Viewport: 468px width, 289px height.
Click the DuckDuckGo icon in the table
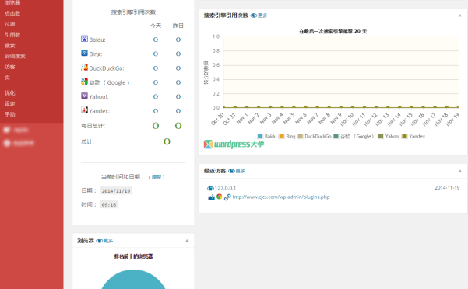[x=84, y=68]
